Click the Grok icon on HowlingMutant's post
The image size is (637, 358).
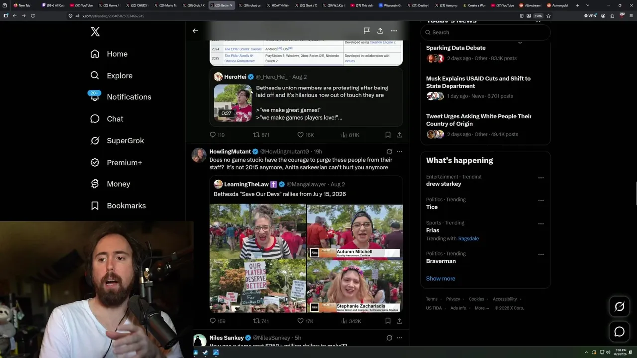click(389, 151)
